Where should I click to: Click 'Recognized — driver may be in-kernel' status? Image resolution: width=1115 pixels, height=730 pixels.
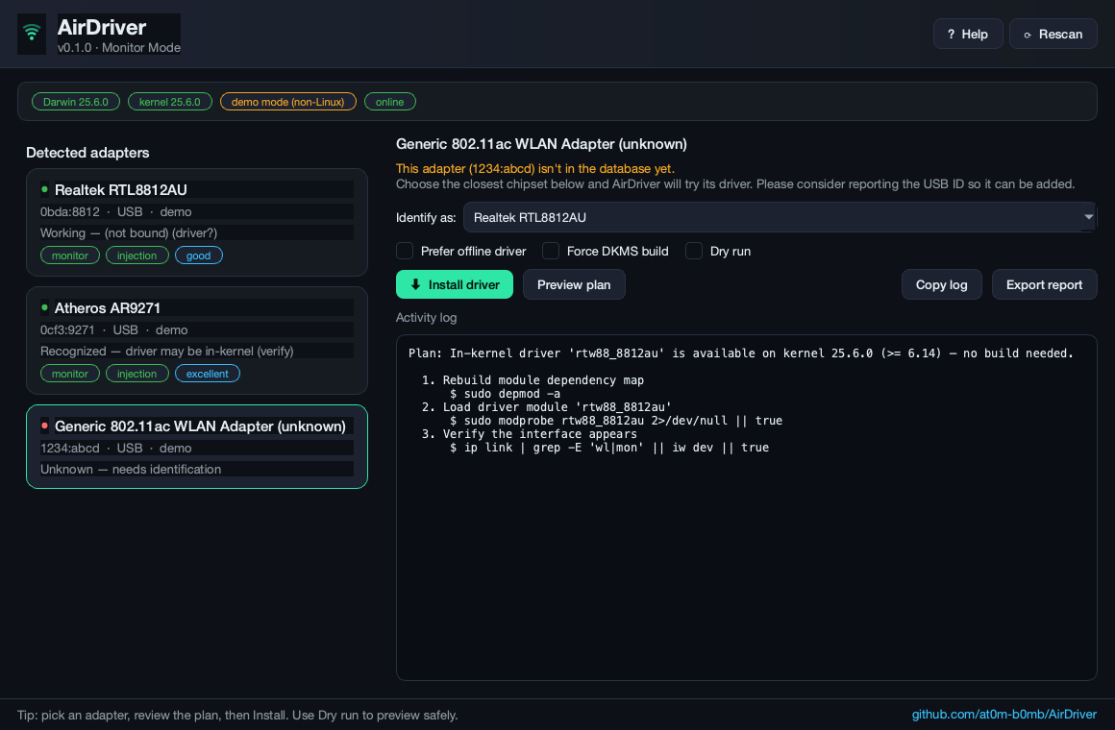[x=167, y=352]
